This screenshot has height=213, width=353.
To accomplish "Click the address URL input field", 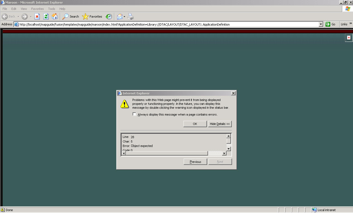I will (166, 24).
